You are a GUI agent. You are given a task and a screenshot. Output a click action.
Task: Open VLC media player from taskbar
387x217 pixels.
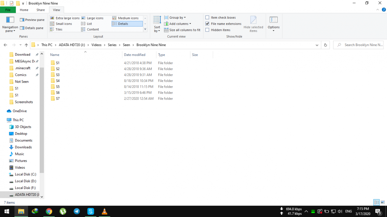[104, 211]
